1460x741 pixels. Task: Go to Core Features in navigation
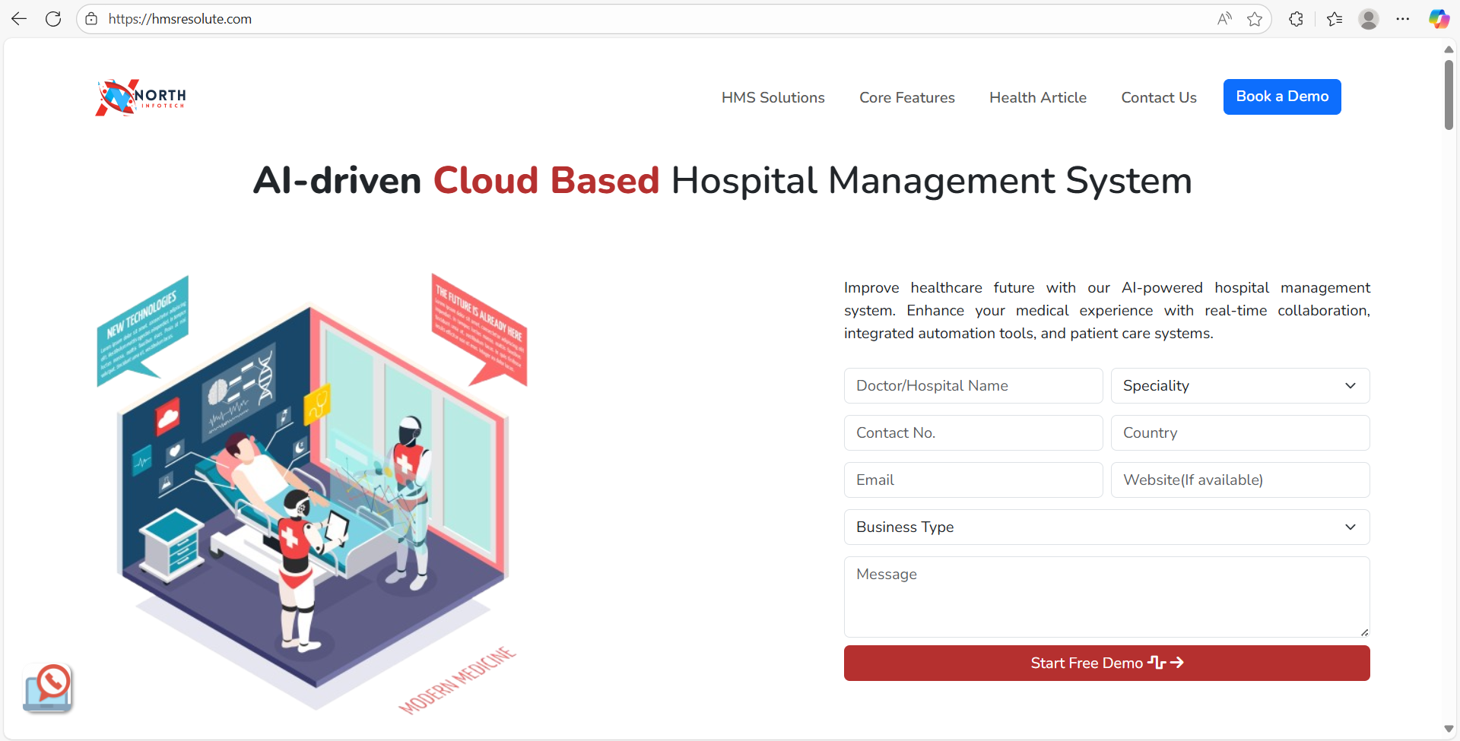click(906, 97)
